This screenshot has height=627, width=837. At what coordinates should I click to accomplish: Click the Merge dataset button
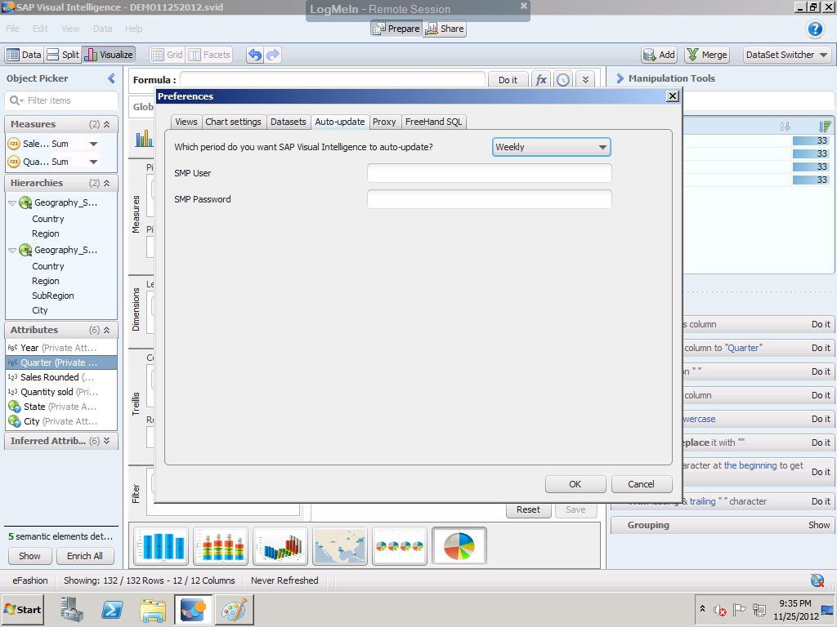[707, 55]
